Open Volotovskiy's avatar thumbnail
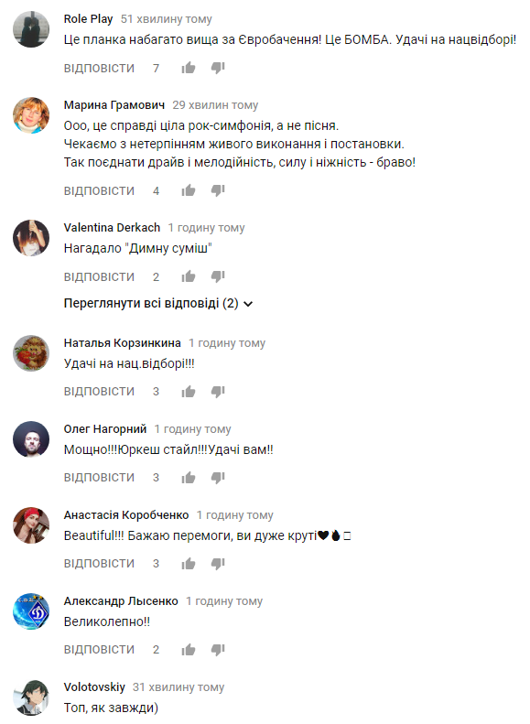Screen dimensions: 530x724 point(31,697)
